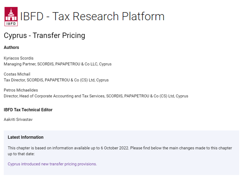Click the Latest Information heading
The image size is (242, 180).
point(26,137)
